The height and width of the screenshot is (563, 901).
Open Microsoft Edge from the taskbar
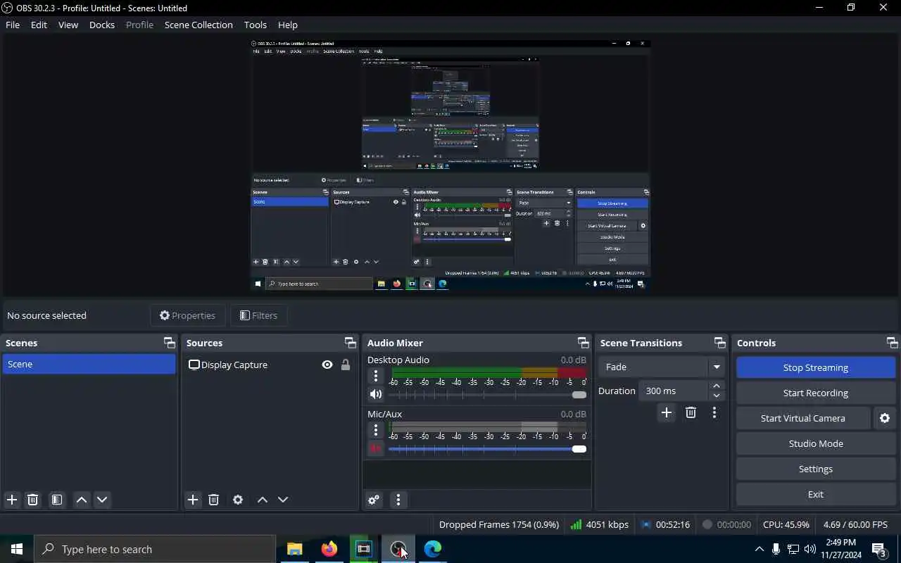point(433,549)
